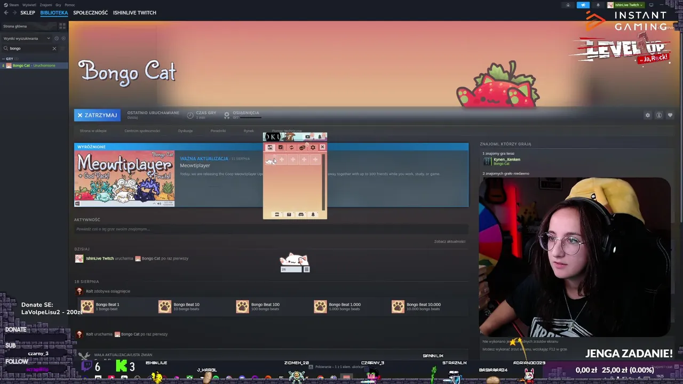
Task: Open the menu icon beside the cat counter
Action: point(306,269)
